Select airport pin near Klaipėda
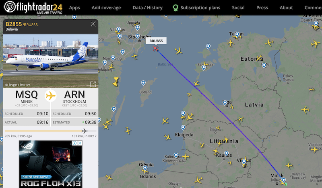 point(183,128)
